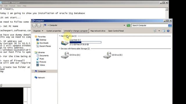This screenshot has height=104, width=186.
Task: Click System properties in the toolbar
Action: [53, 31]
